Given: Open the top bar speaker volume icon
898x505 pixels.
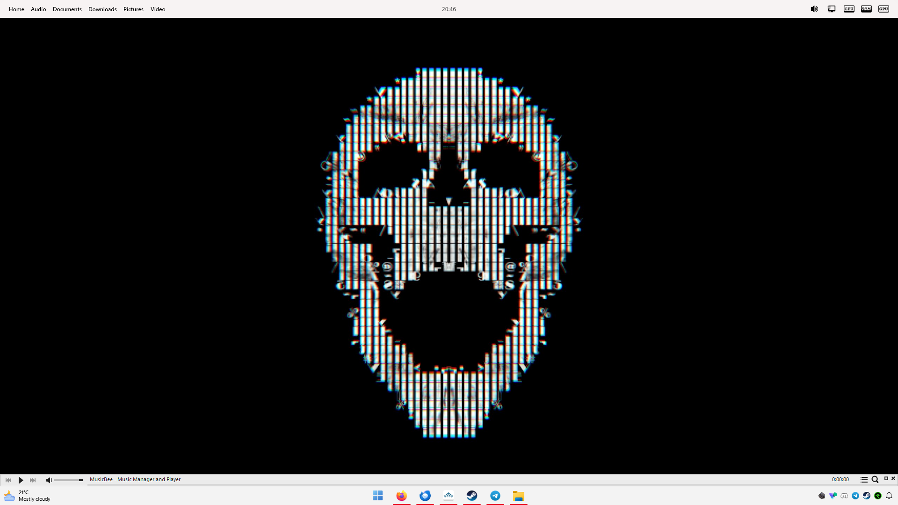Looking at the screenshot, I should [x=814, y=9].
